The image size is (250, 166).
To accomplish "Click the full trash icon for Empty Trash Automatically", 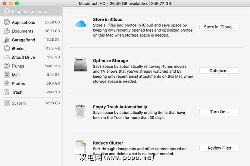I will point(80,111).
